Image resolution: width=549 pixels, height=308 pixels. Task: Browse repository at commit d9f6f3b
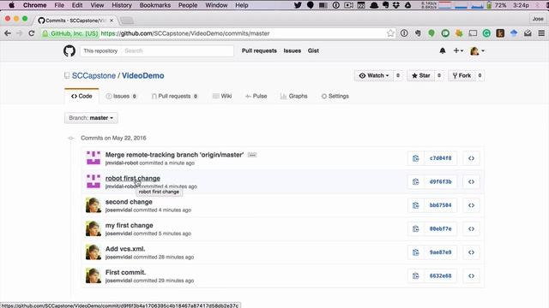point(471,181)
